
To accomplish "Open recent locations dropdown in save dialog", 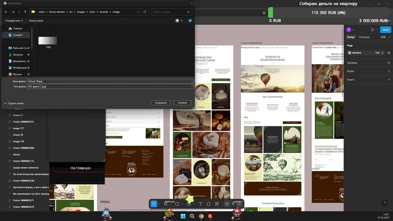I will pyautogui.click(x=19, y=12).
